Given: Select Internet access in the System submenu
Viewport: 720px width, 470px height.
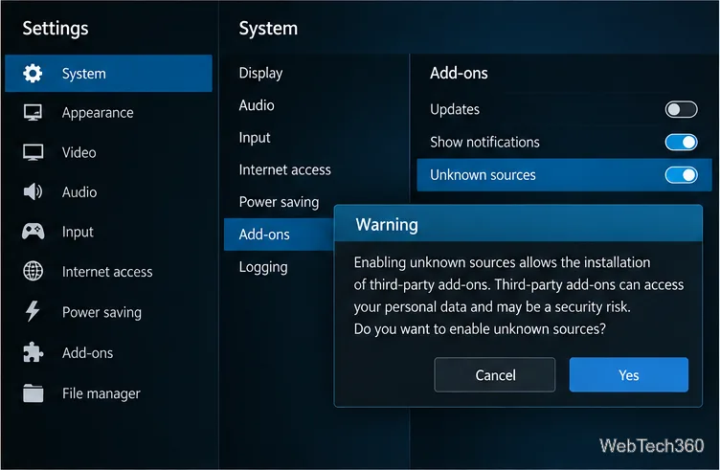Looking at the screenshot, I should 284,169.
